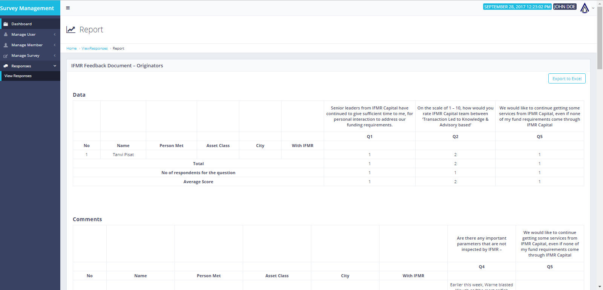Image resolution: width=603 pixels, height=290 pixels.
Task: Expand the Manage Survey submenu arrow
Action: pos(55,56)
